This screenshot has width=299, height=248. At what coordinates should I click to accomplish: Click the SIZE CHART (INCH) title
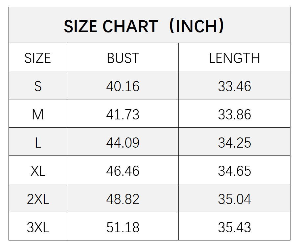point(144,26)
